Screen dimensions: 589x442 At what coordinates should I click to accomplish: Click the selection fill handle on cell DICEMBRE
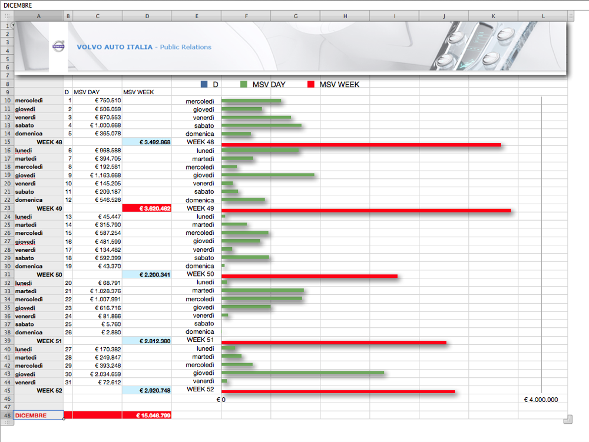(64, 419)
